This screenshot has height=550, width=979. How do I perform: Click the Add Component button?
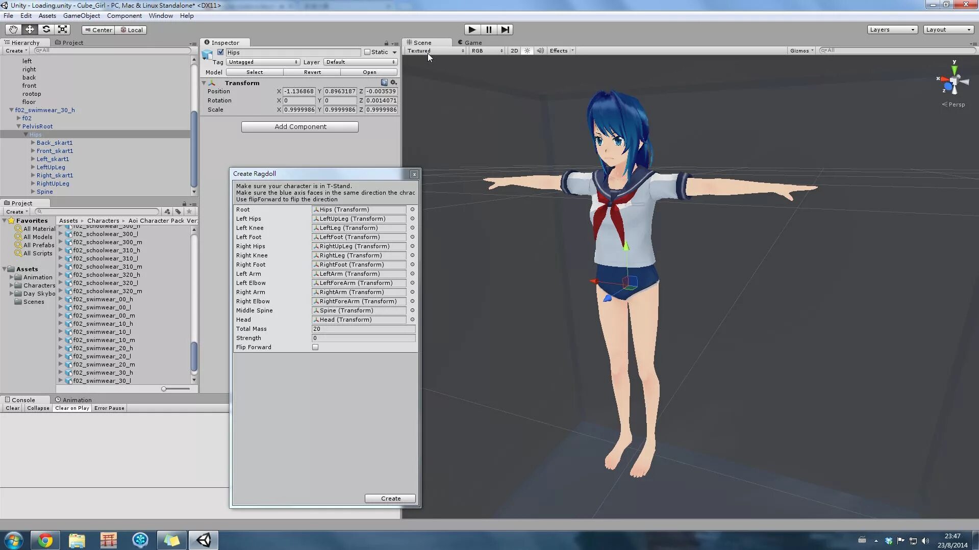(x=300, y=127)
